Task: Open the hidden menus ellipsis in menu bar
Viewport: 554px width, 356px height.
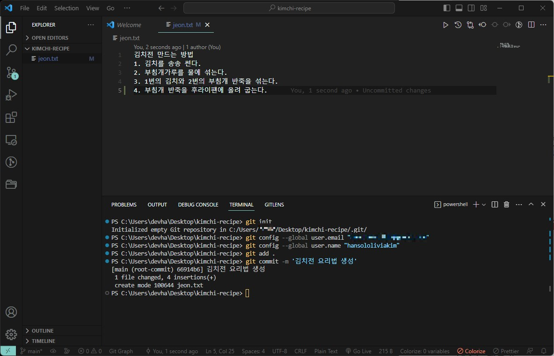Action: [127, 8]
